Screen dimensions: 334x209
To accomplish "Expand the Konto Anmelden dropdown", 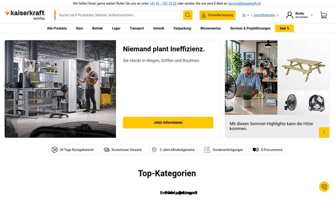I will pos(312,15).
